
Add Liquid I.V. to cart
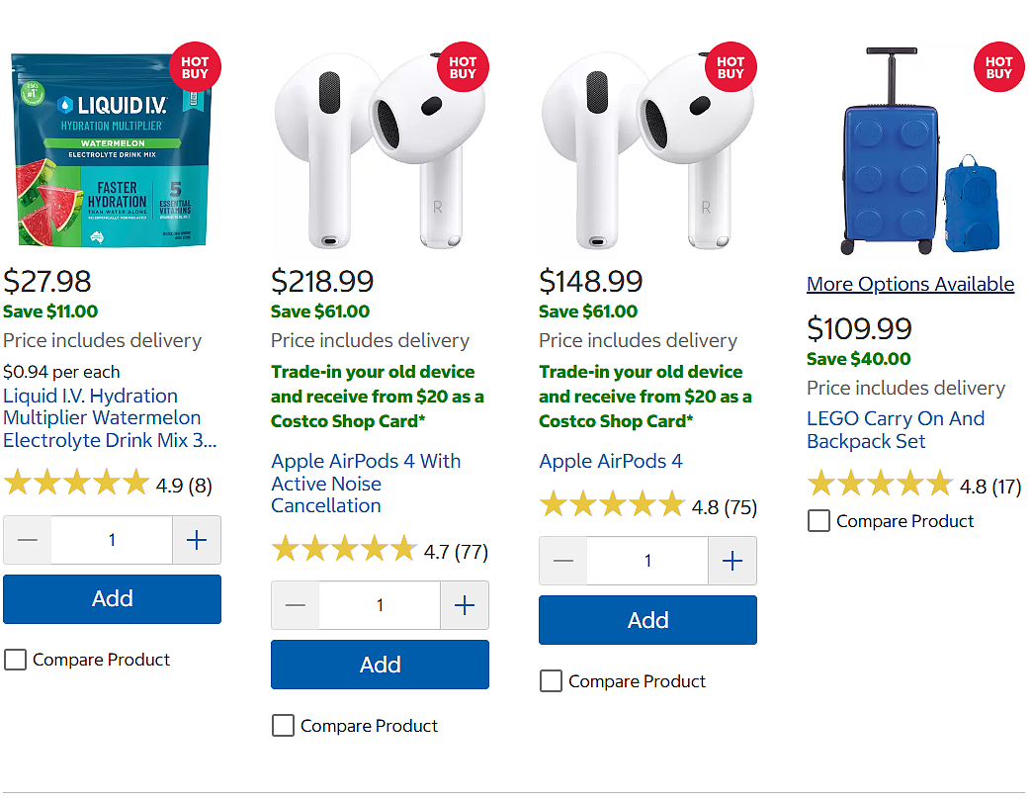(x=112, y=599)
